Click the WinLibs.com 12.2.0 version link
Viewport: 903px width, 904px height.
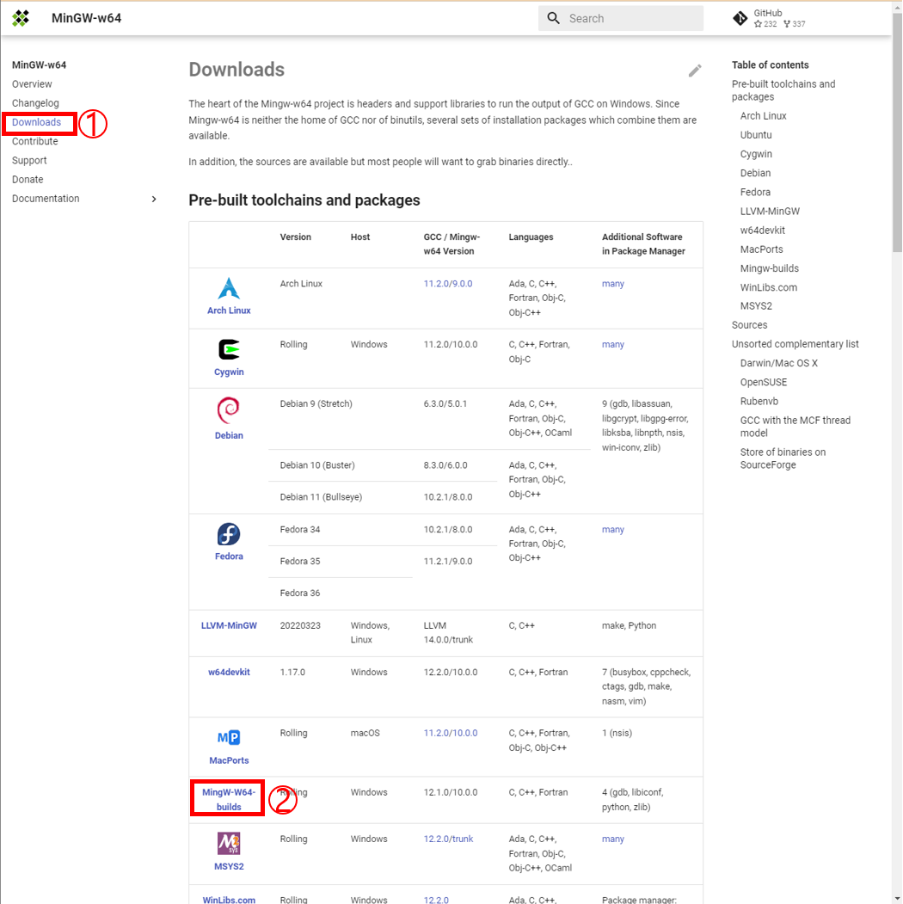436,900
